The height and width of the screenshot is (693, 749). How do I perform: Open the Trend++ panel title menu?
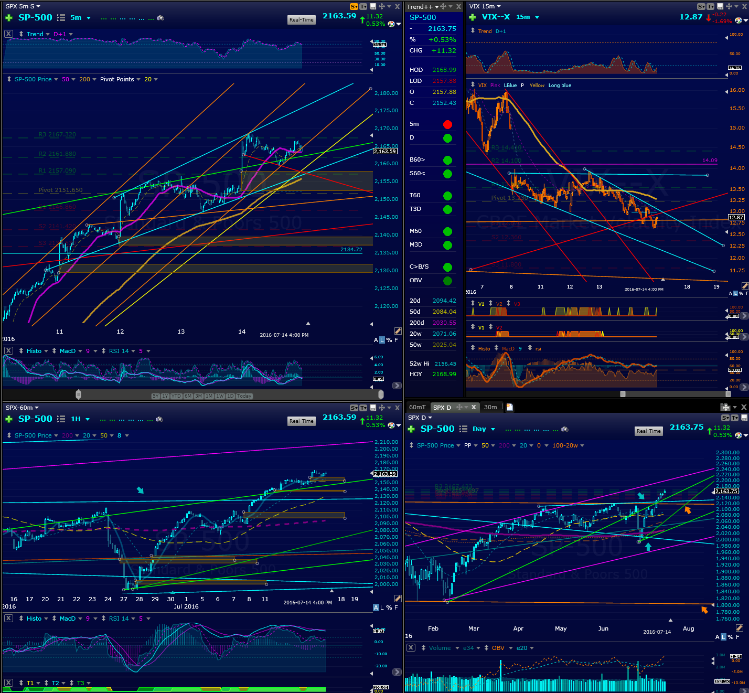423,6
